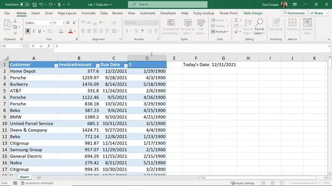Select row header 10
The image size is (332, 186).
[5, 123]
